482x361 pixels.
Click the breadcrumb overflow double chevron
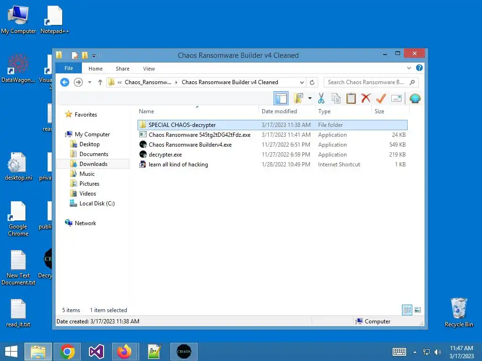(120, 82)
